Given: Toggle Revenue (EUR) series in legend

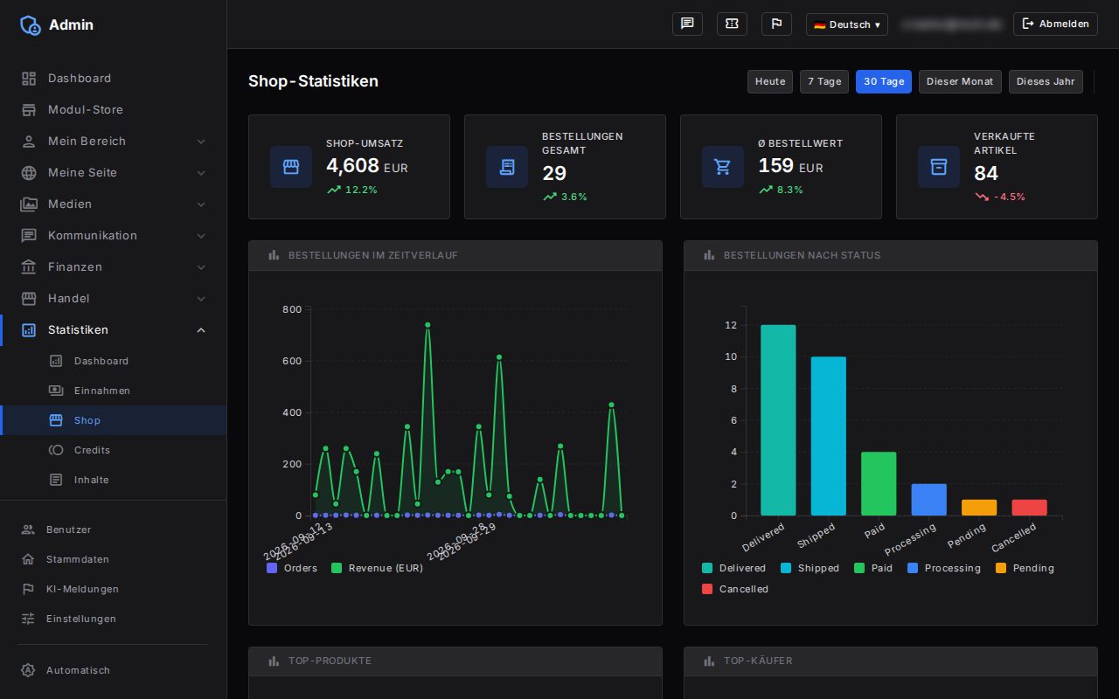Looking at the screenshot, I should (377, 568).
